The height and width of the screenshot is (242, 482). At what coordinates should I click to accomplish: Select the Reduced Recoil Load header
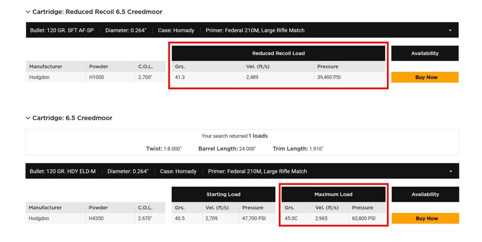click(x=278, y=53)
